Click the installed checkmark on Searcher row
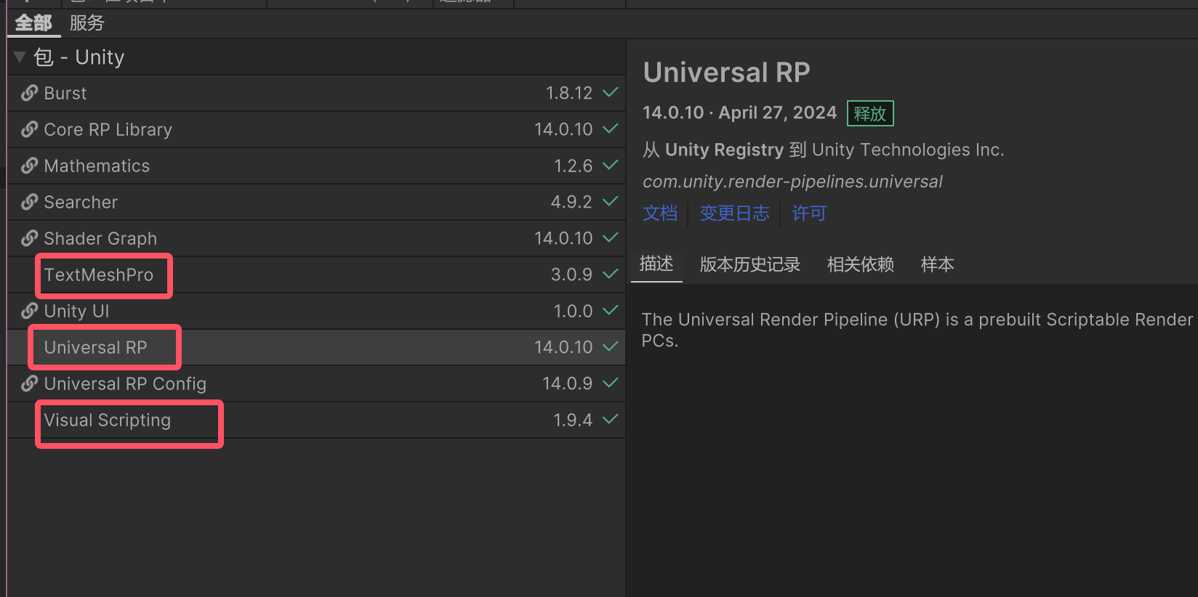 [611, 201]
